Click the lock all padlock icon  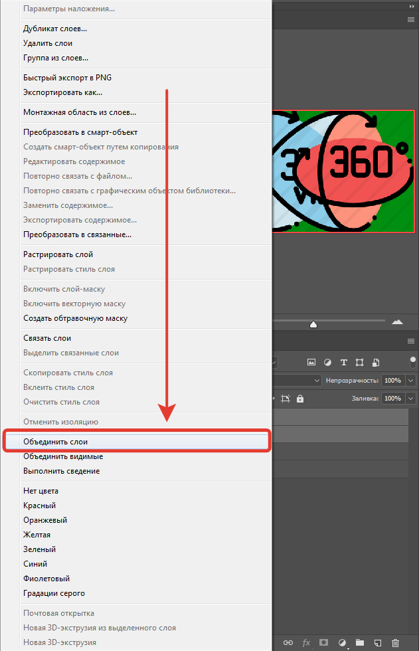pyautogui.click(x=300, y=399)
